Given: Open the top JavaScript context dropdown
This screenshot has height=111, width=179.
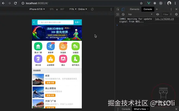Looking at the screenshot, I should 140,14.
